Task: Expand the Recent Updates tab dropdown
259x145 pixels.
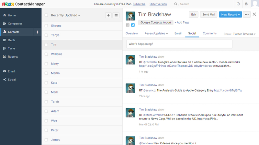Action: coord(156,34)
